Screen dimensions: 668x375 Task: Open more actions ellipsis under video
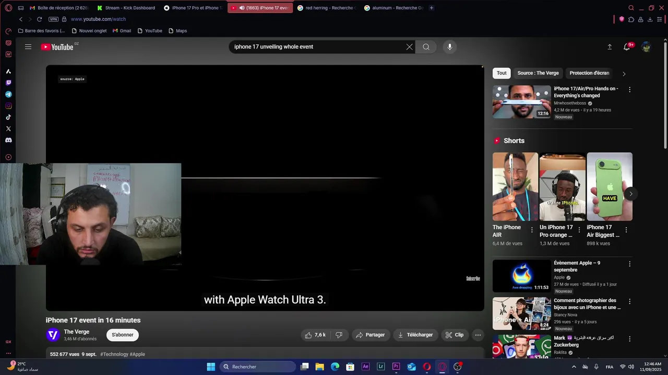[478, 335]
